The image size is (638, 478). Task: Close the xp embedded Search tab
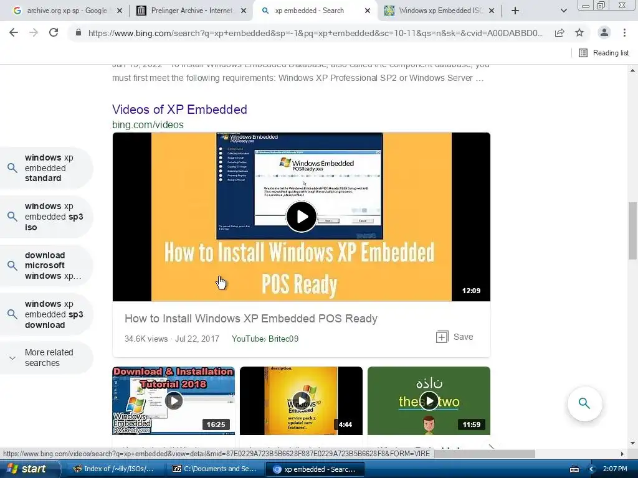click(x=368, y=11)
